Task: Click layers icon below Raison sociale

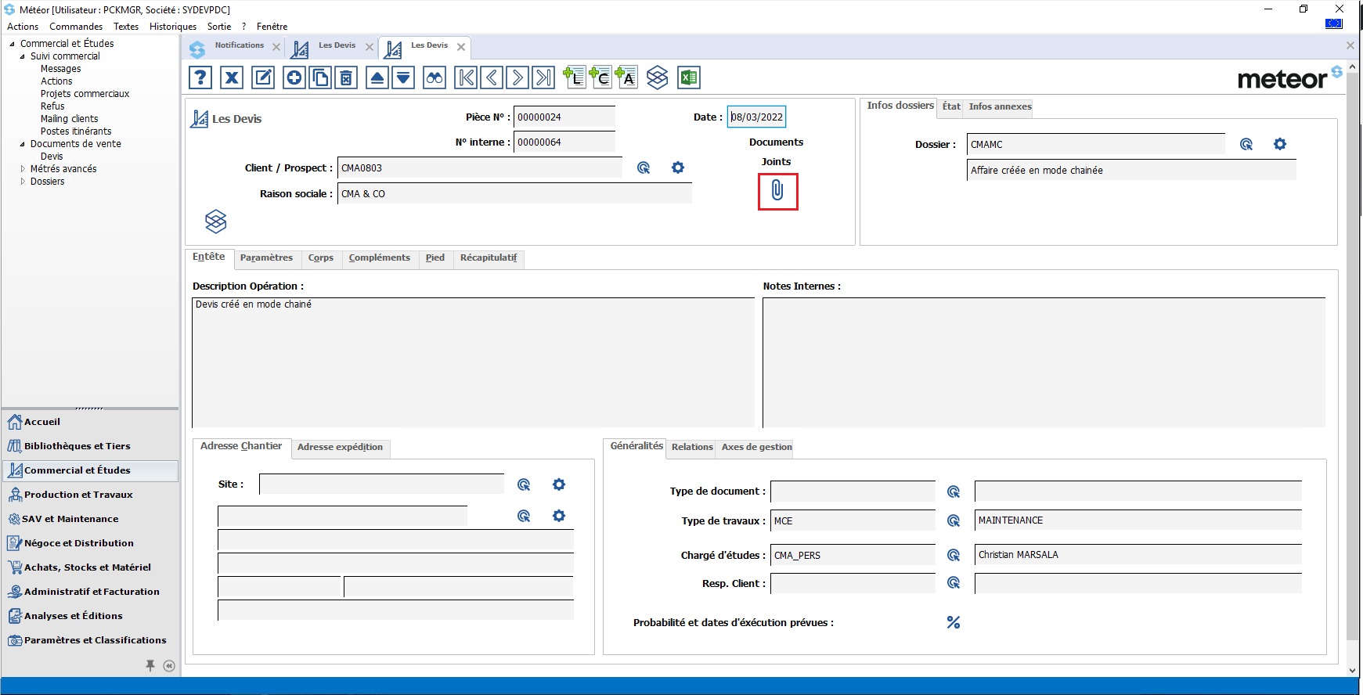Action: click(216, 221)
